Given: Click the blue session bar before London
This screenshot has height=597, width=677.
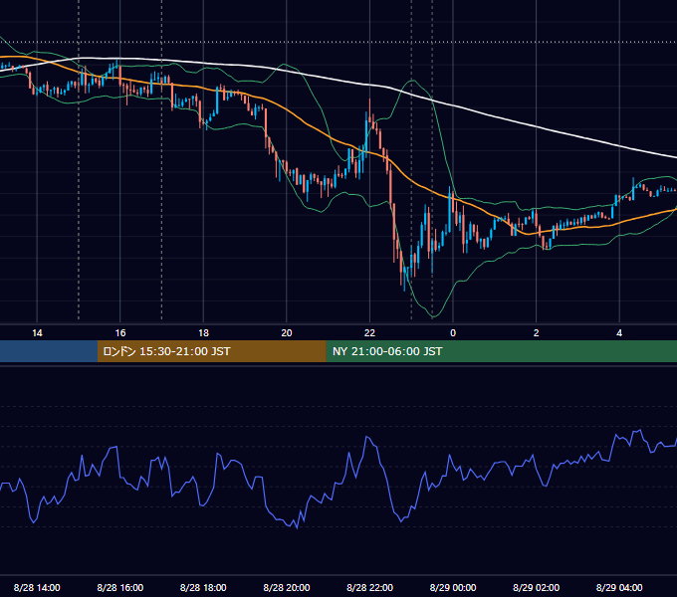Looking at the screenshot, I should [x=49, y=351].
